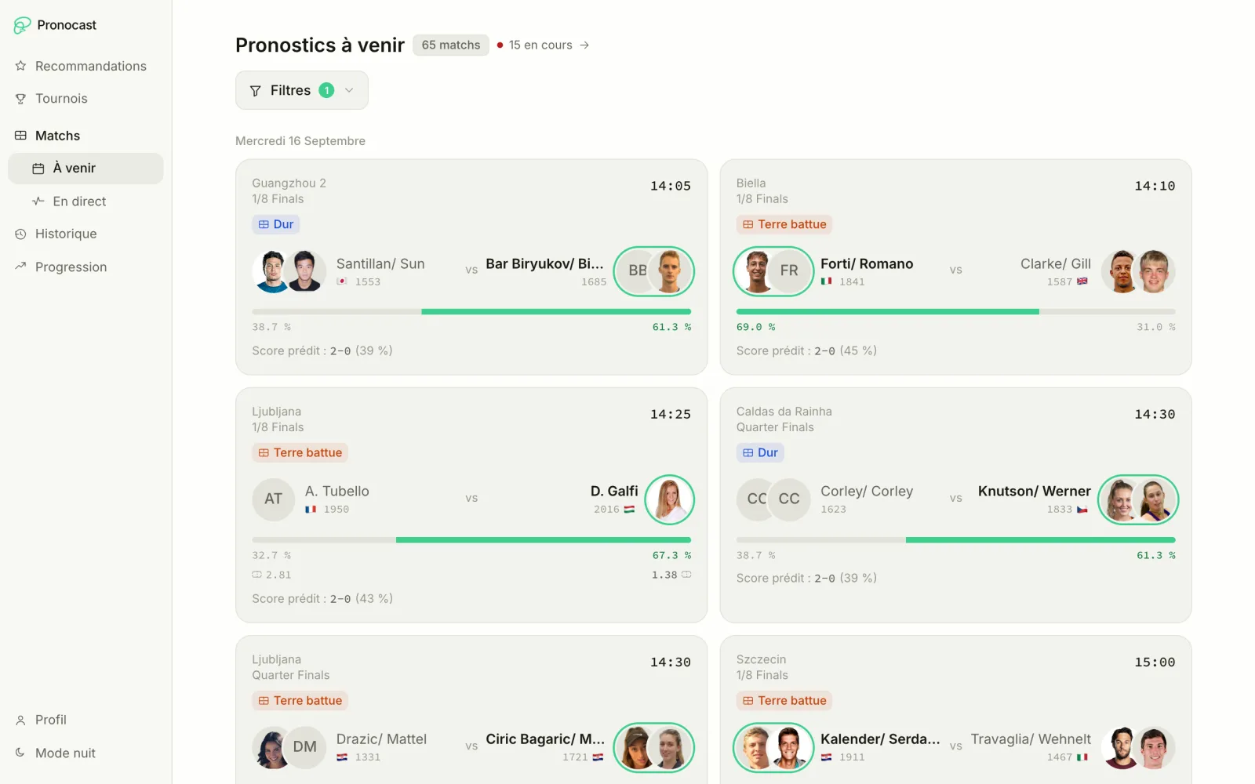Click the Mercredi 16 Septembre date heading
Image resolution: width=1255 pixels, height=784 pixels.
point(300,141)
